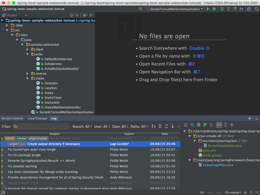Viewport: 260px width, 195px height.
Task: Expand the .idea folder
Action: [x=7, y=25]
